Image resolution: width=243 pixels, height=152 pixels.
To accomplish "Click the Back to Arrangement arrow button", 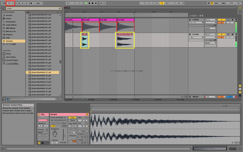I will click(x=104, y=3).
